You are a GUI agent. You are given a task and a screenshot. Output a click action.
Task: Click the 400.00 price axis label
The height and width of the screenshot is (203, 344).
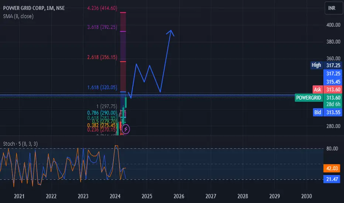pyautogui.click(x=333, y=25)
